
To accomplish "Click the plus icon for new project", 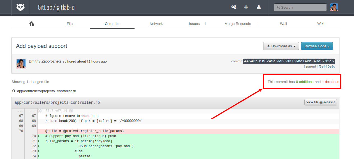I will click(x=246, y=7).
